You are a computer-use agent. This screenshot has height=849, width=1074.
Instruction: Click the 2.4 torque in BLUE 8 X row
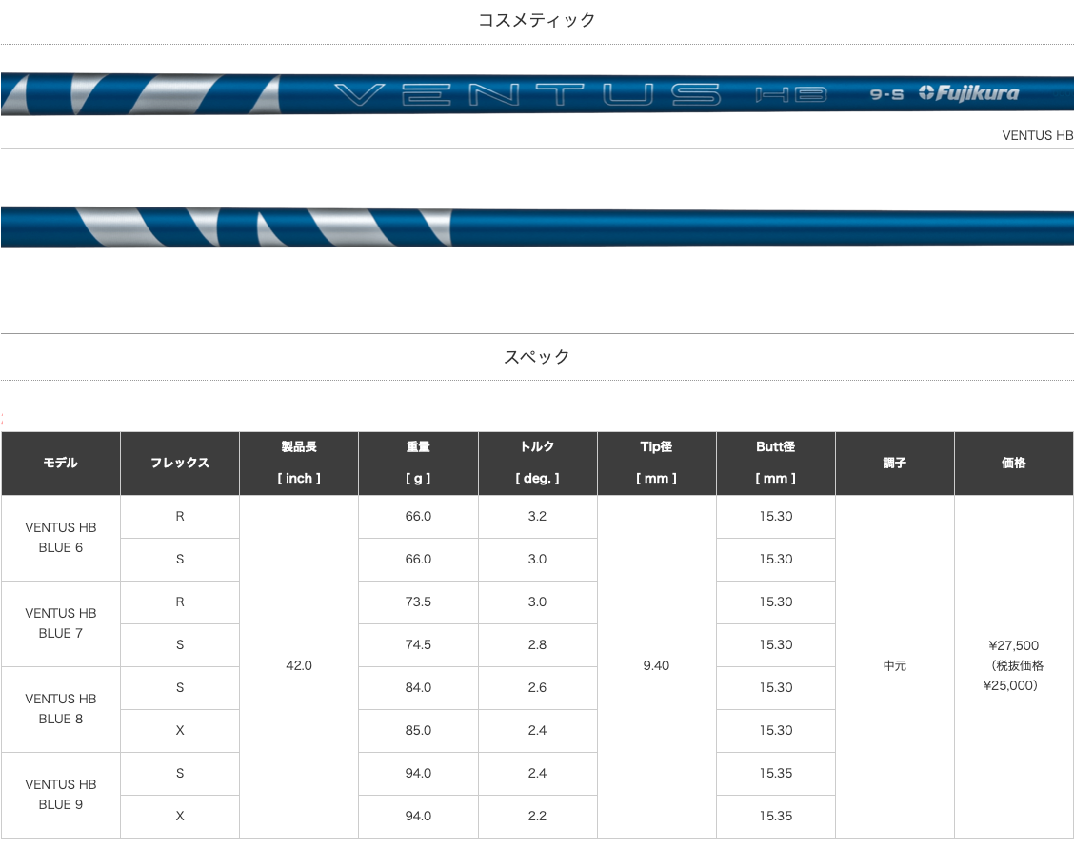pyautogui.click(x=537, y=731)
